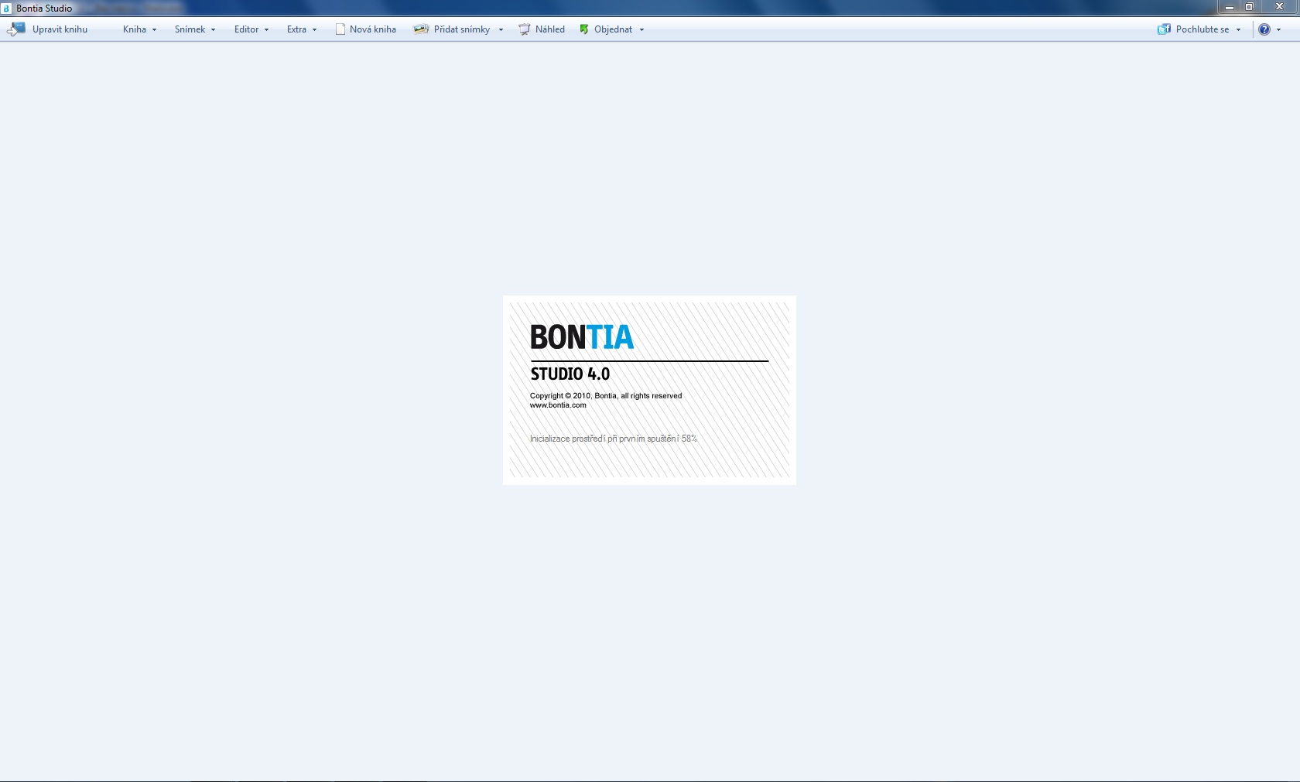Restore down the Bontia Studio window
Viewport: 1300px width, 782px height.
[x=1249, y=7]
